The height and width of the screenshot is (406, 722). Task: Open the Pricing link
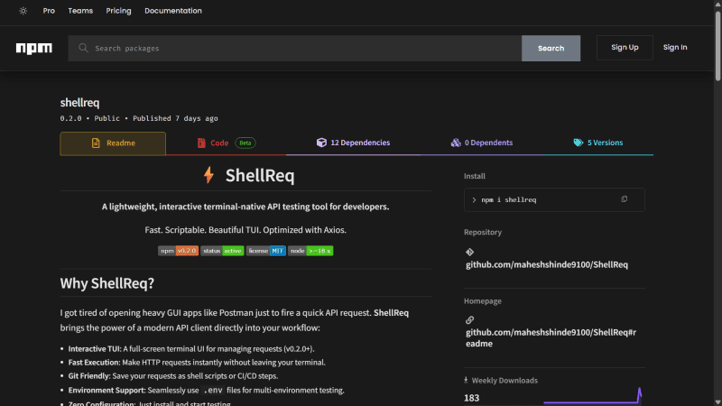pyautogui.click(x=118, y=11)
